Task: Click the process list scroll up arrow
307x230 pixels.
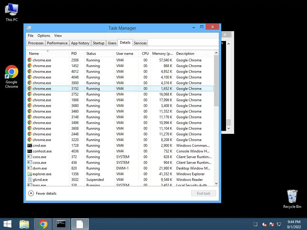Action: click(216, 53)
